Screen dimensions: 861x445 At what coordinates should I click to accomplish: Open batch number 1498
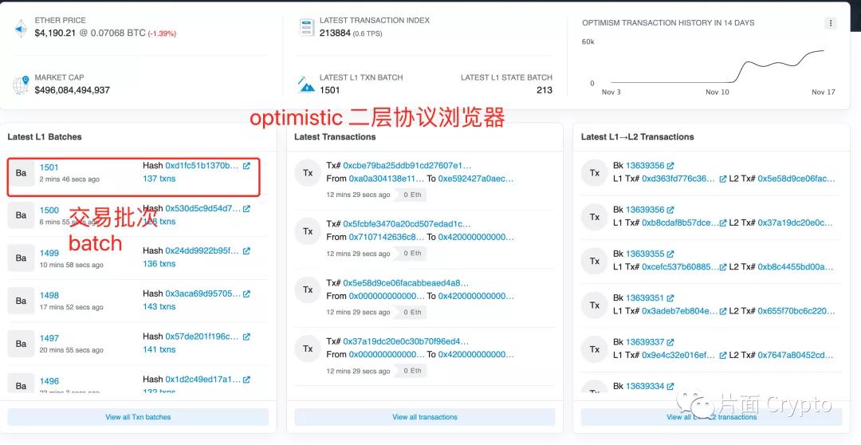click(49, 295)
